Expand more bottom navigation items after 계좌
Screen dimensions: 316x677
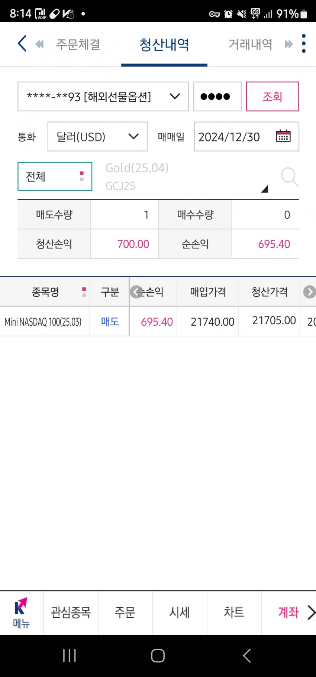[x=311, y=613]
